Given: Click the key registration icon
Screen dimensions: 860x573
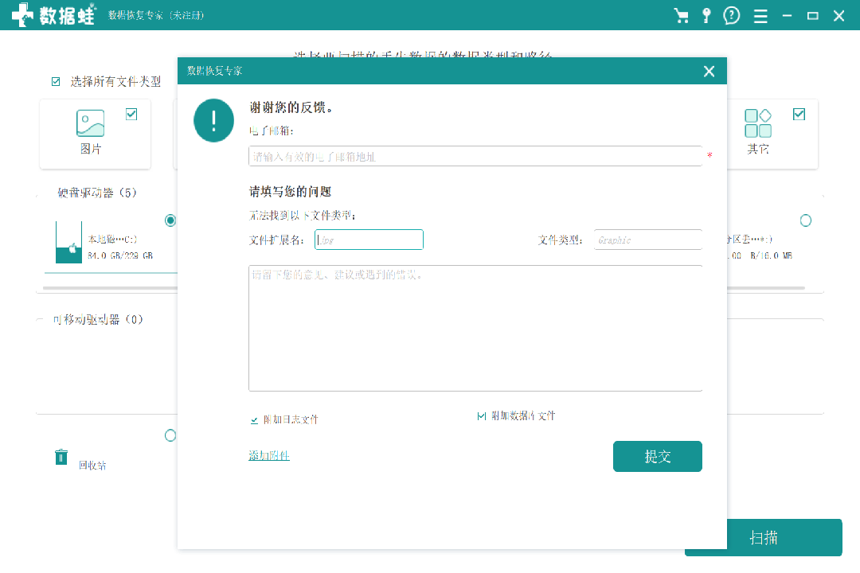Looking at the screenshot, I should [706, 16].
